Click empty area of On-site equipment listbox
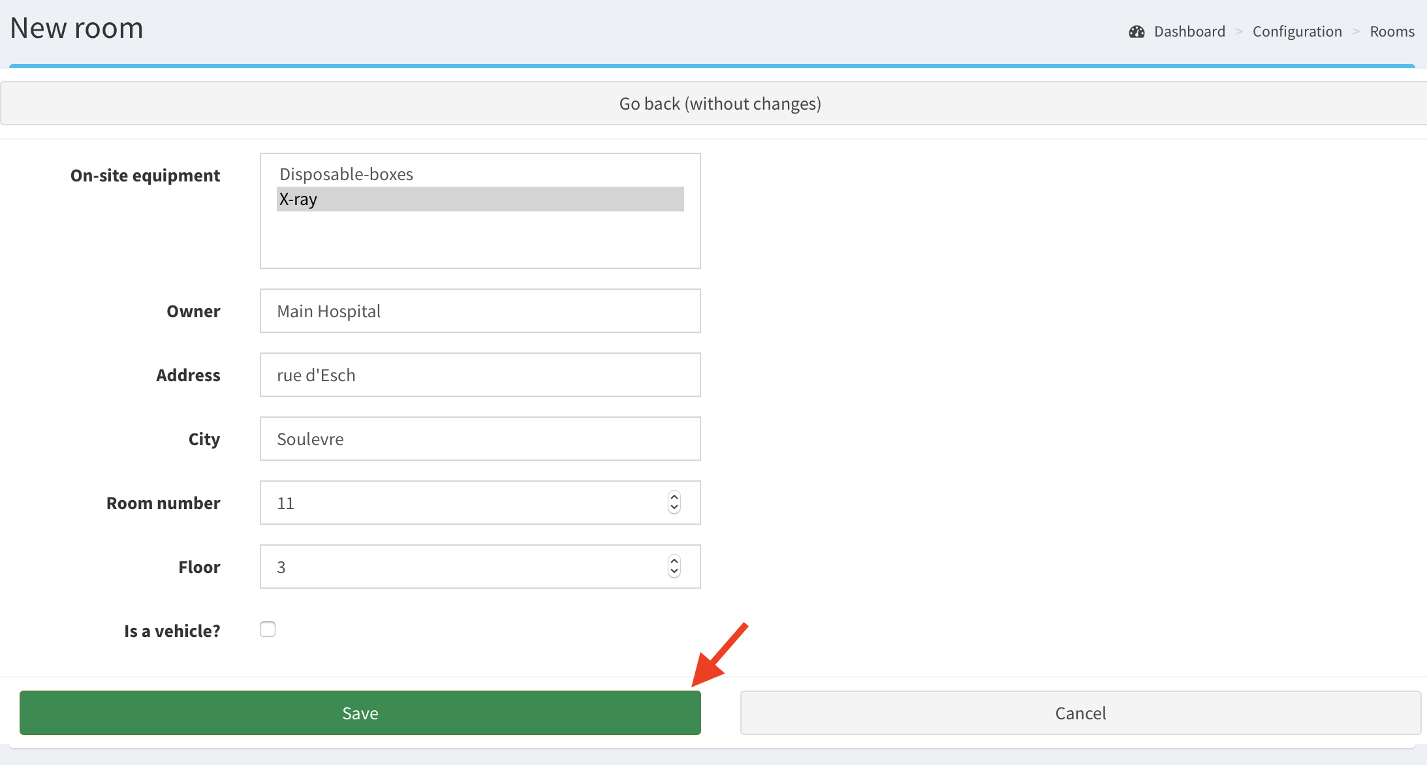This screenshot has width=1427, height=765. [479, 242]
